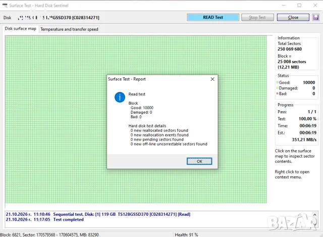Screen dimensions: 323x237
Task: Click the save report floppy disk icon
Action: point(316,17)
